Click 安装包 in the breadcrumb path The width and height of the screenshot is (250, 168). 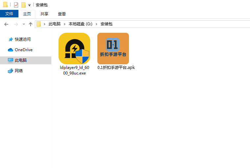click(107, 24)
